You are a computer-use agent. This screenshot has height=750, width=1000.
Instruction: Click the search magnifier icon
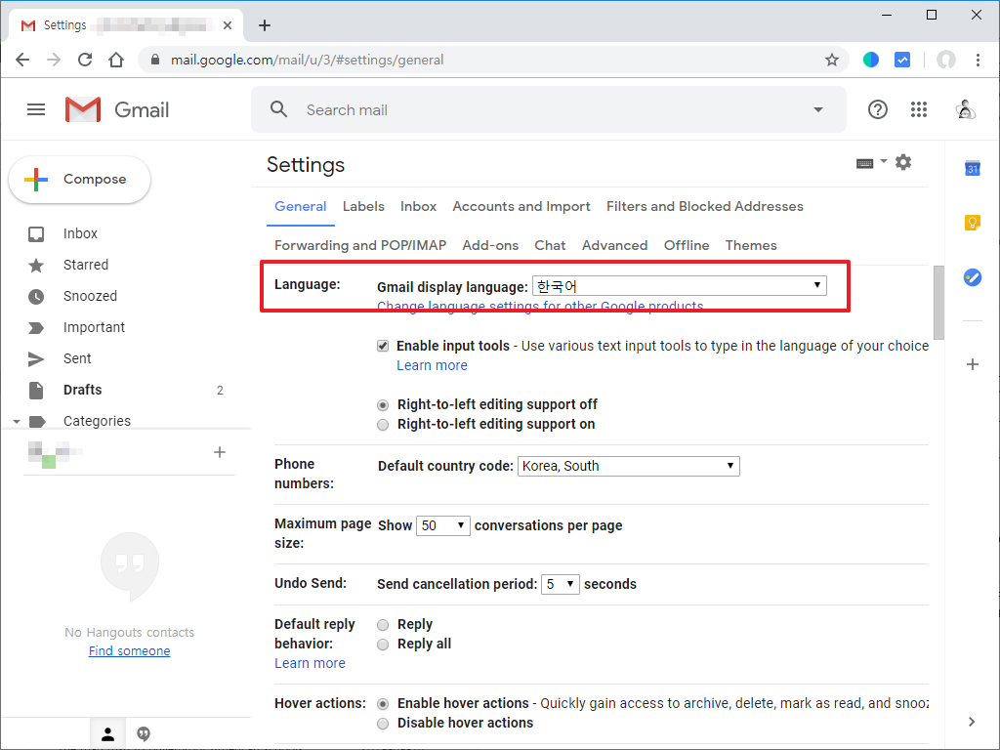pos(278,109)
